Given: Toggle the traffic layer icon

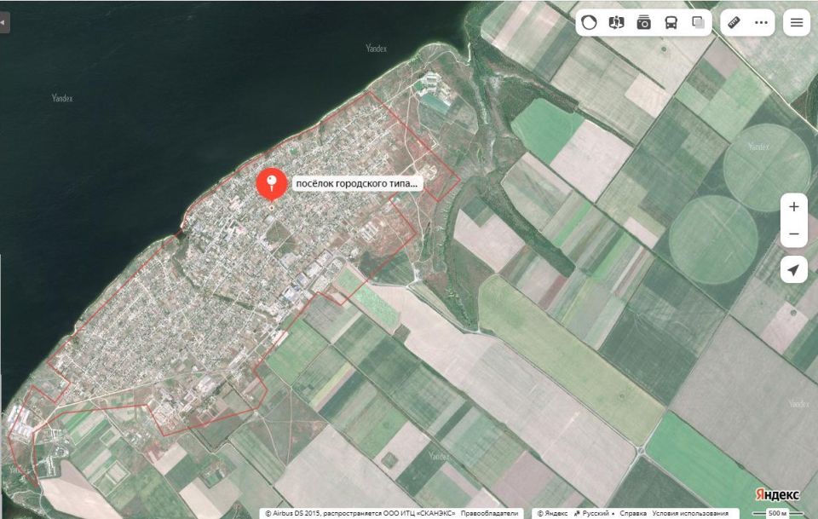Looking at the screenshot, I should (589, 22).
